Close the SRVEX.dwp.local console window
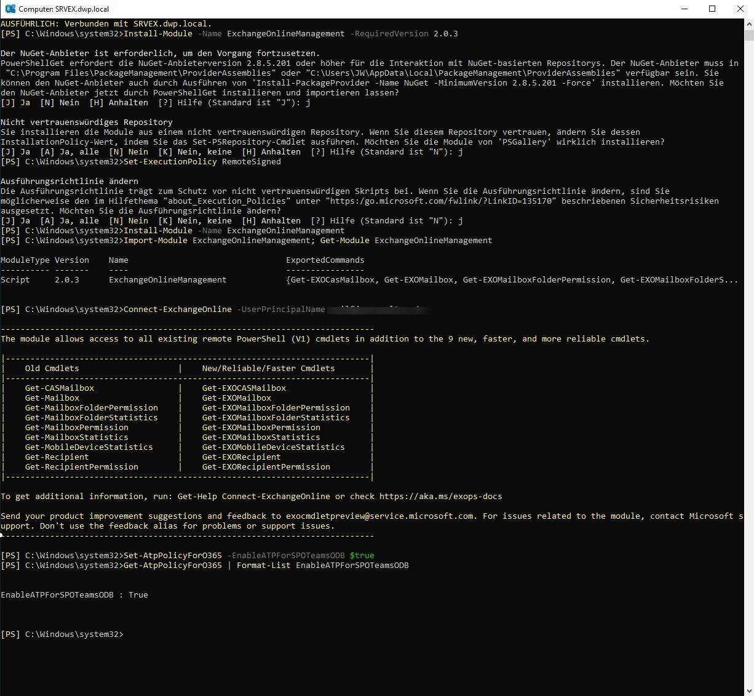Image resolution: width=754 pixels, height=696 pixels. [x=740, y=9]
